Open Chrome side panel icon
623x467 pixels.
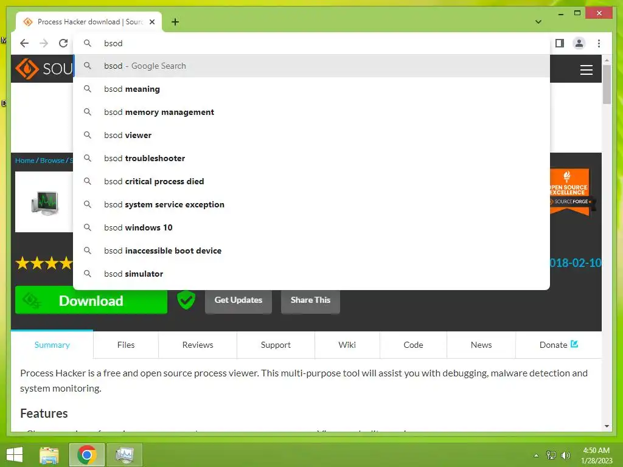coord(560,43)
